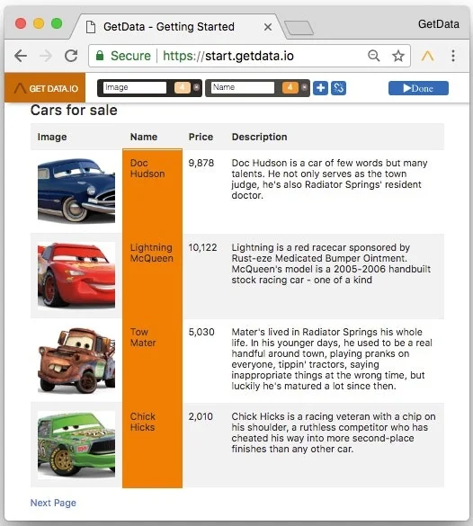Click the browser forward arrow

[46, 56]
